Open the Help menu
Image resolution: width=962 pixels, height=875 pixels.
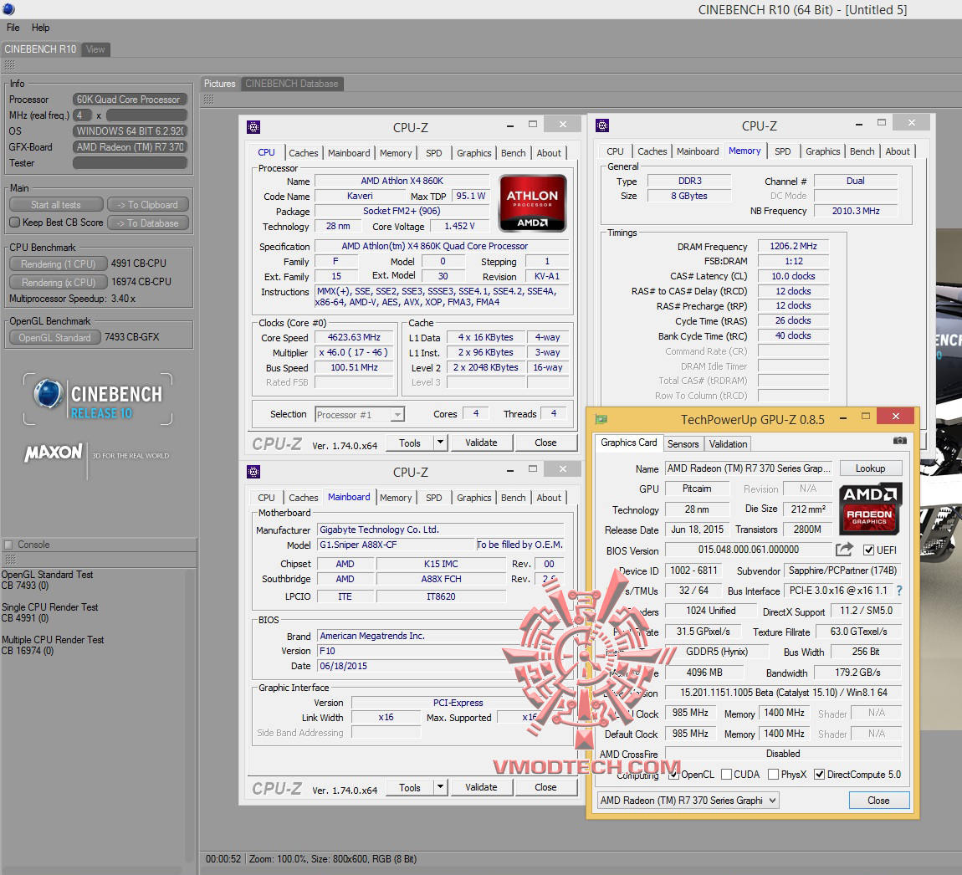pyautogui.click(x=40, y=28)
